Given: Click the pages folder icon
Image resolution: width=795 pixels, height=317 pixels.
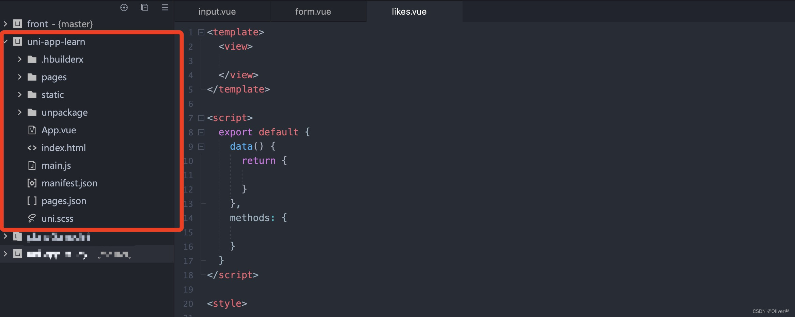Looking at the screenshot, I should tap(32, 77).
